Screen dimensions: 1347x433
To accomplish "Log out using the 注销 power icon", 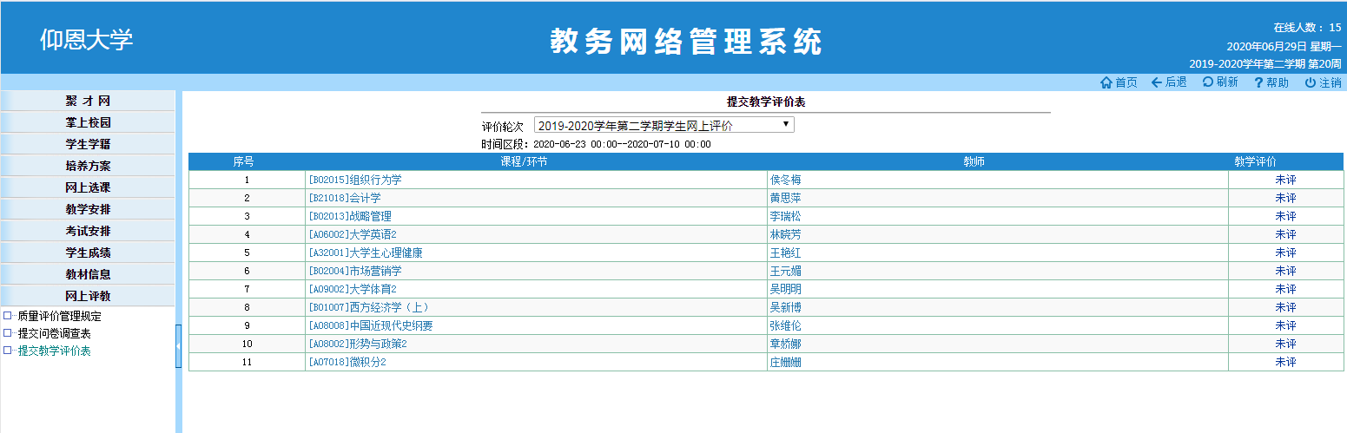I will point(1310,82).
